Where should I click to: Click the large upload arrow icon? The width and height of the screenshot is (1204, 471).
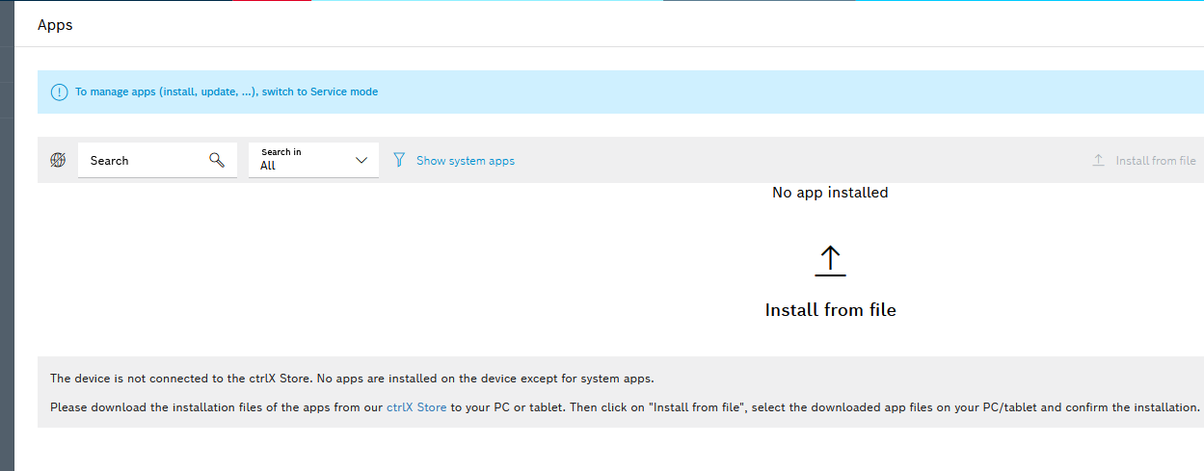tap(830, 260)
